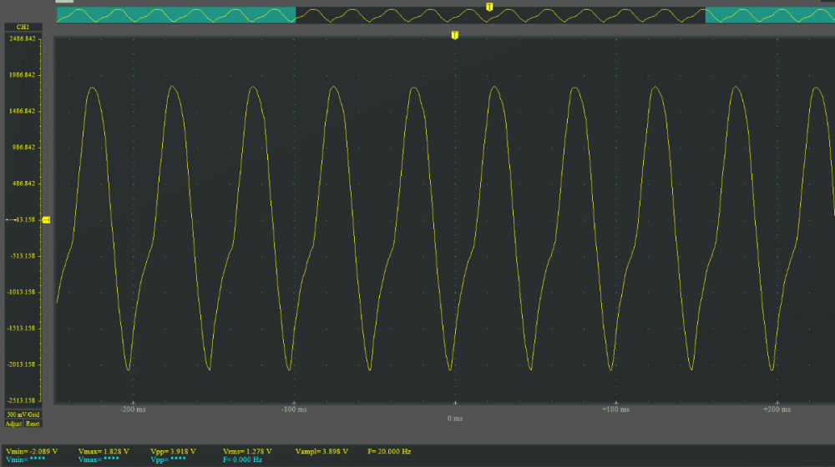Screen dimensions: 835x467
Task: Click the 2486.842 top voltage axis label
Action: point(23,39)
